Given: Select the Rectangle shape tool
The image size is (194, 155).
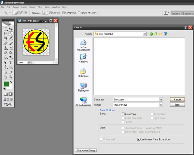Looking at the screenshot, I should click(x=11, y=67).
